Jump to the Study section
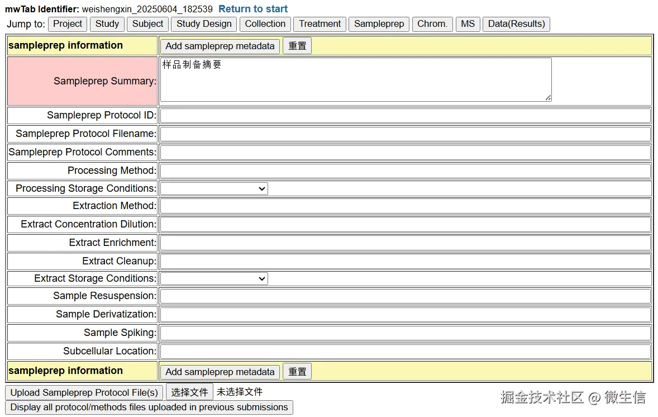Screen dimensions: 658x417 pos(107,24)
